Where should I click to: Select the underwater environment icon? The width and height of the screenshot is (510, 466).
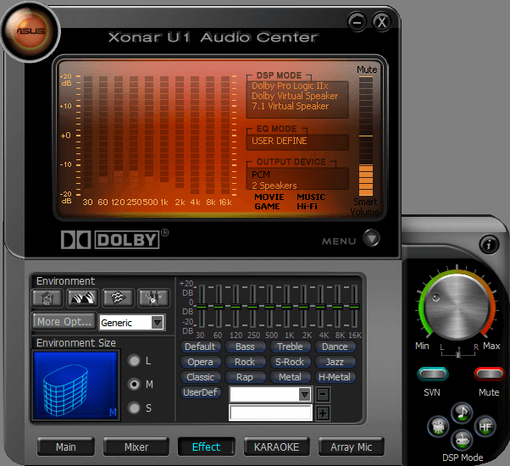pyautogui.click(x=118, y=297)
